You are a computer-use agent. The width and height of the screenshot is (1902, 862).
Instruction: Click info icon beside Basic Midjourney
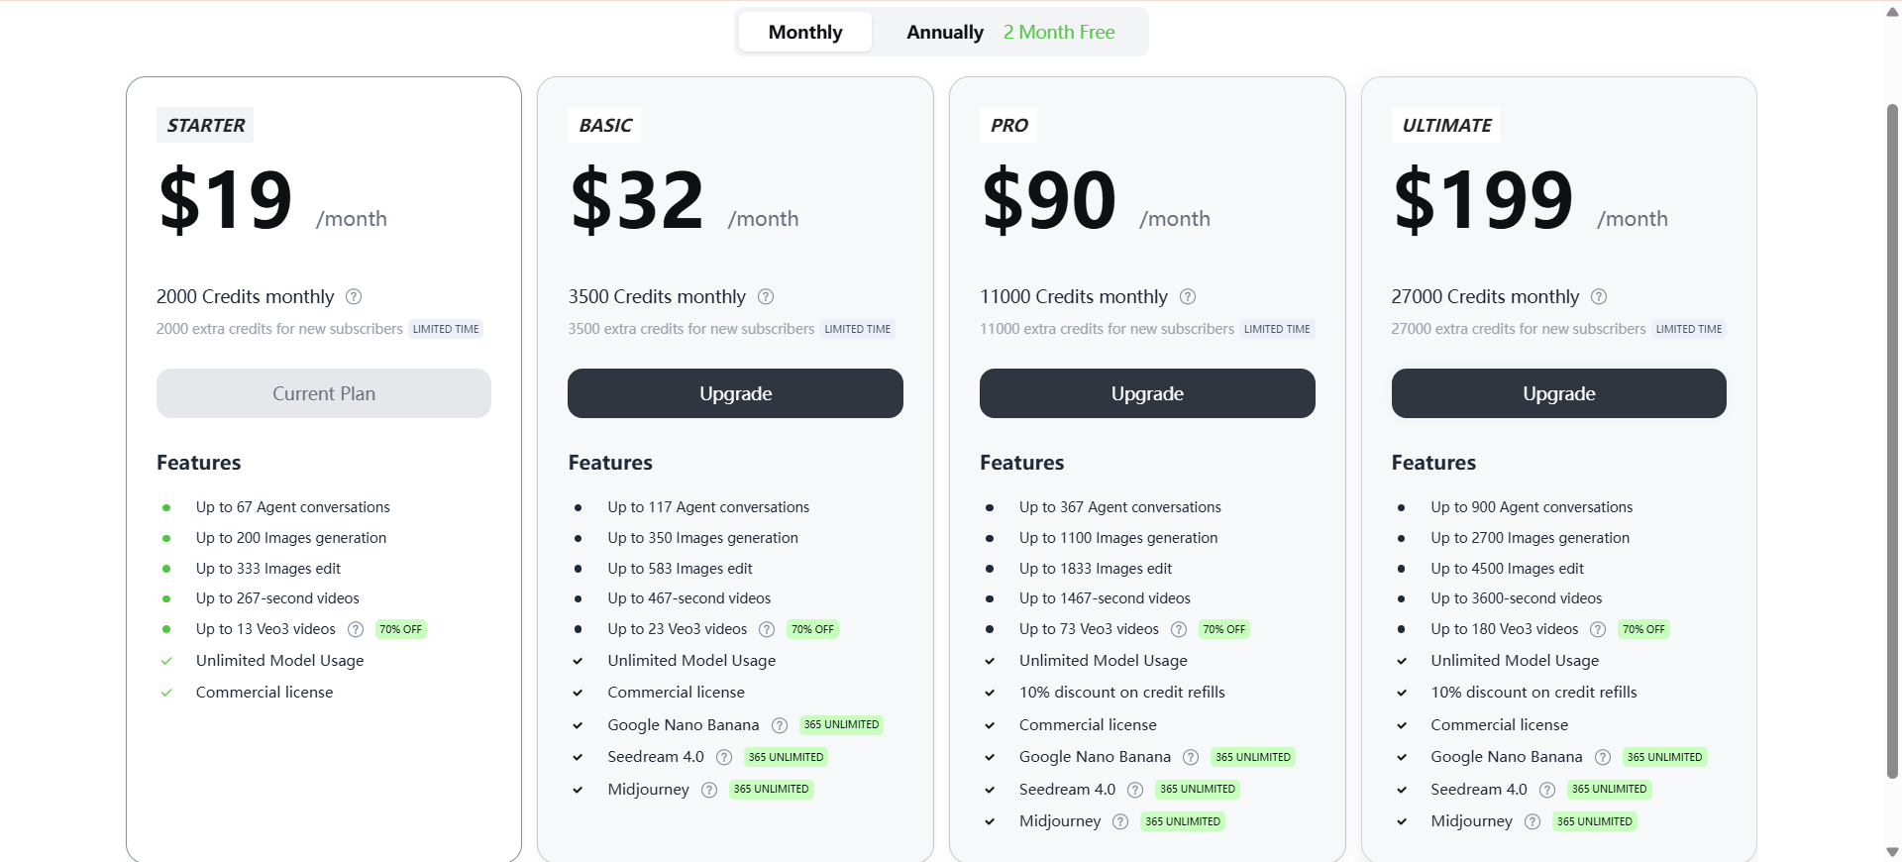pos(709,790)
